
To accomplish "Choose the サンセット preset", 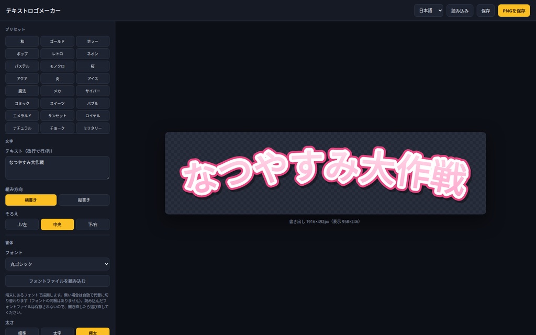I will pyautogui.click(x=58, y=116).
